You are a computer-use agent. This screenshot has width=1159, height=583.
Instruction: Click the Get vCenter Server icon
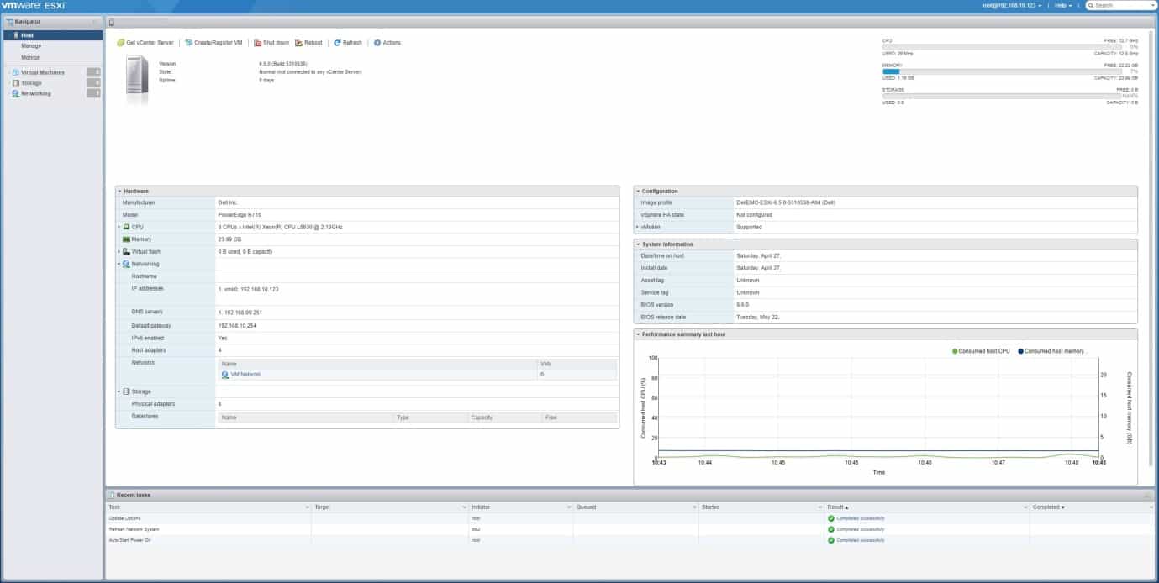pyautogui.click(x=120, y=43)
